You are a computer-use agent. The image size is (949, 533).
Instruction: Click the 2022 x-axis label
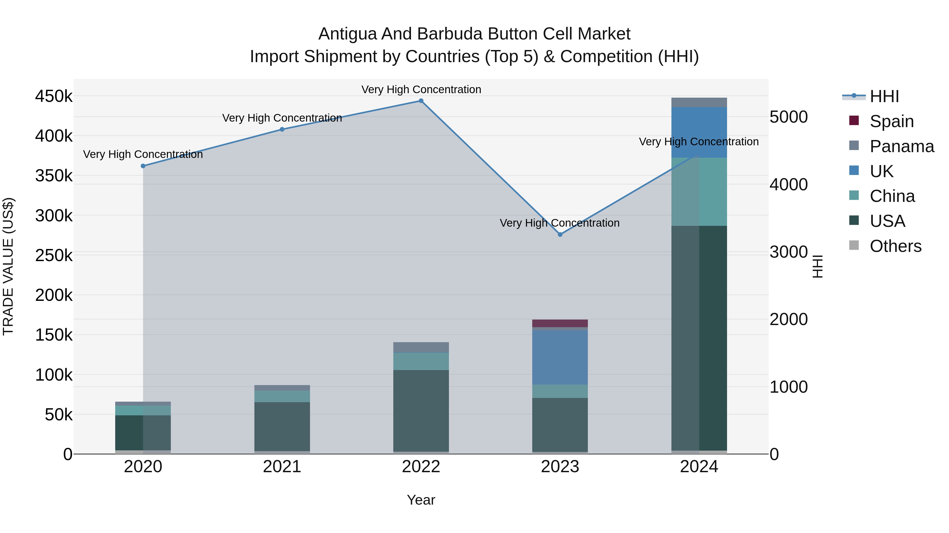click(x=421, y=467)
